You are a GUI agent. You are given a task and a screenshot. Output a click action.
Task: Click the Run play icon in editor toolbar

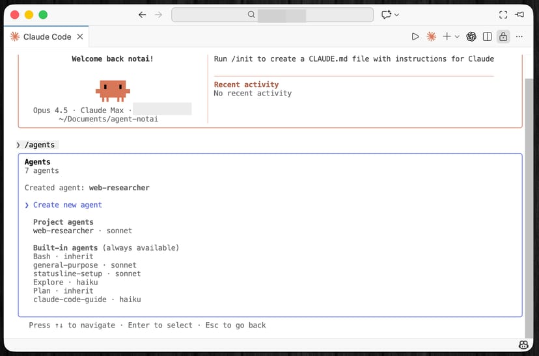click(x=415, y=37)
